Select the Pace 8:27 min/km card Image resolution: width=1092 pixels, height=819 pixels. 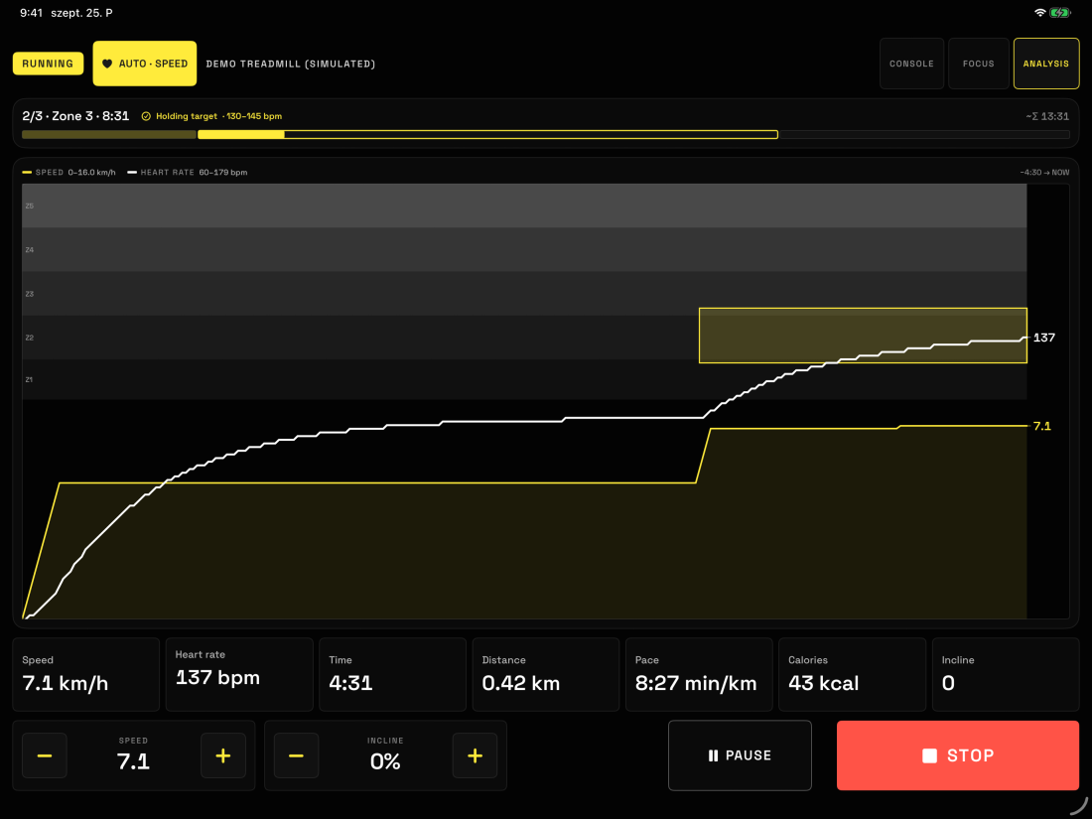(699, 674)
